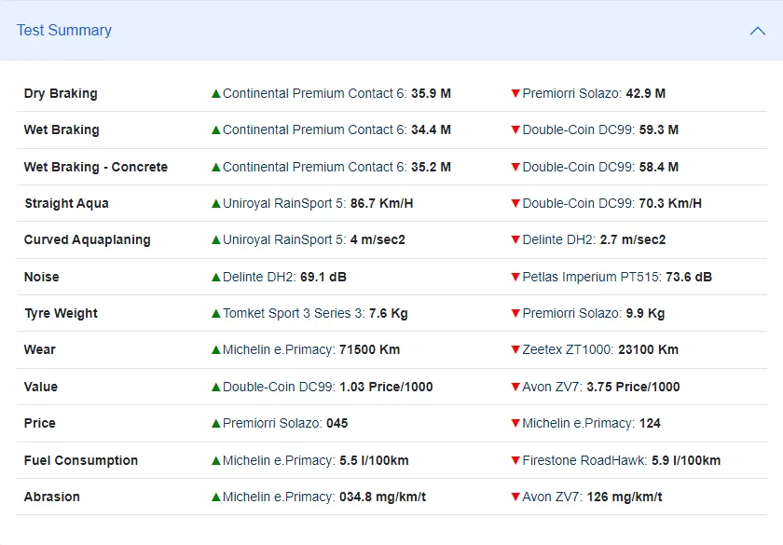Image resolution: width=783 pixels, height=545 pixels.
Task: Click red down triangle in Dry Braking row
Action: click(515, 93)
